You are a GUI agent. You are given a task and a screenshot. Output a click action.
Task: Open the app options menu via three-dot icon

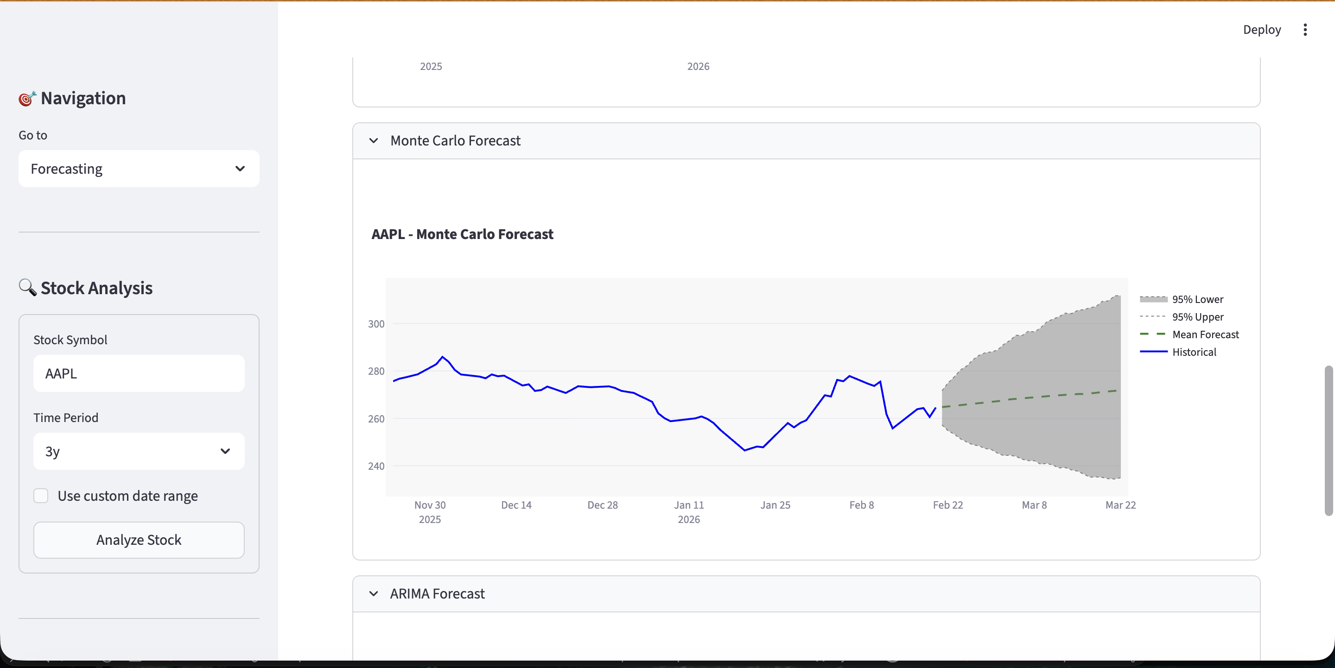(1305, 30)
